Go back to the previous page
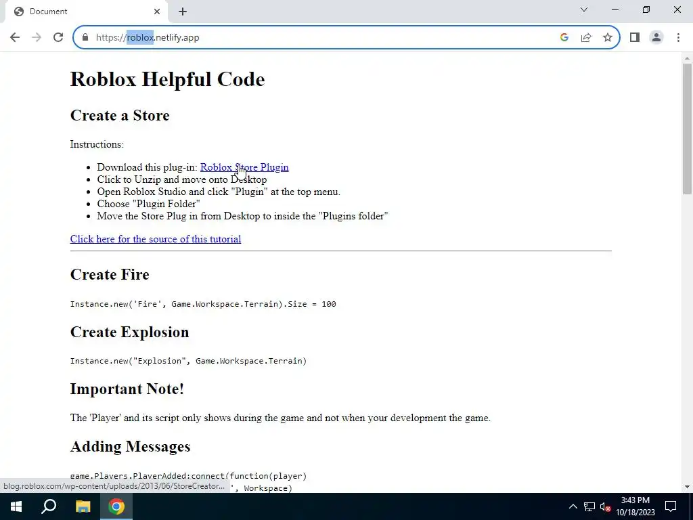The height and width of the screenshot is (520, 693). (15, 38)
